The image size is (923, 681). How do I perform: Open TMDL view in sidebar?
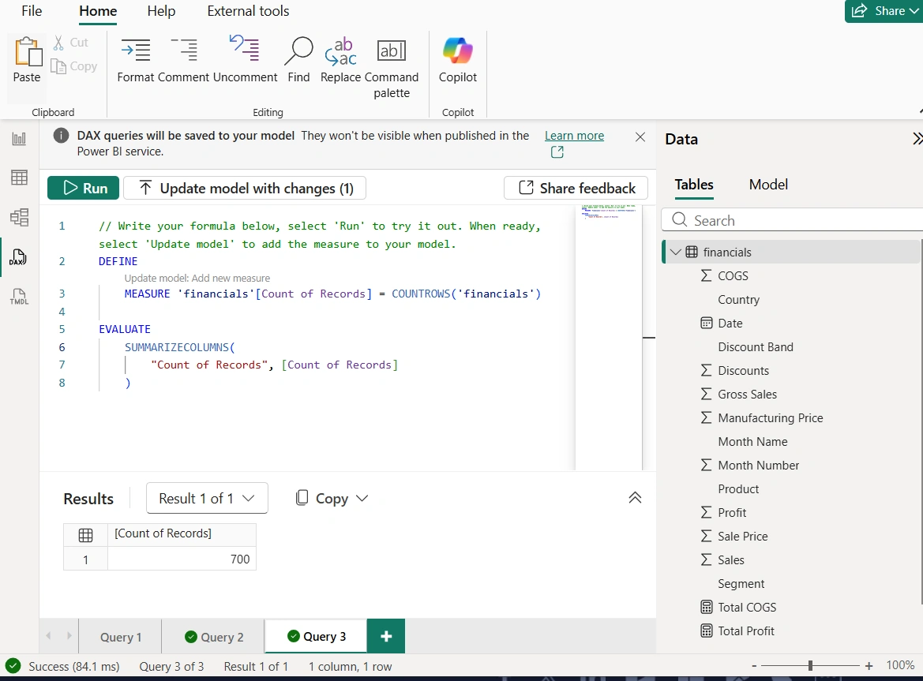click(x=19, y=297)
